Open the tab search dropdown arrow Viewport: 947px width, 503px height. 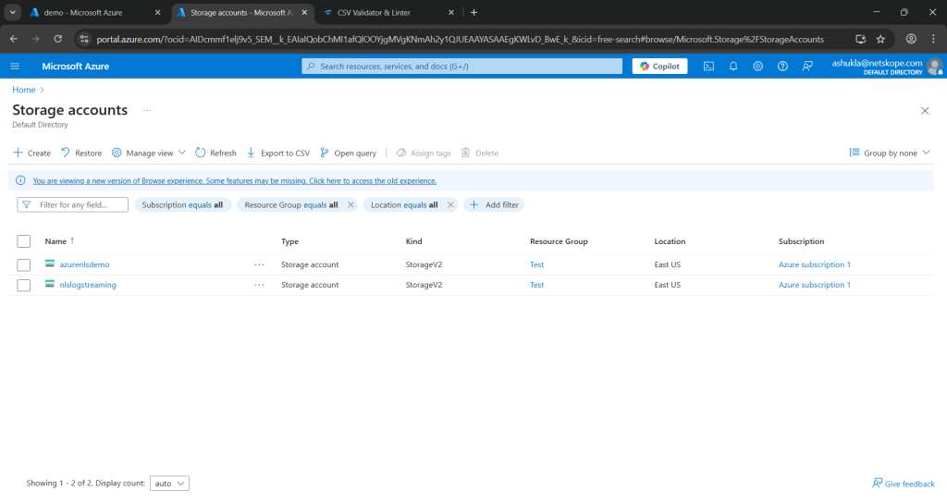pos(13,13)
